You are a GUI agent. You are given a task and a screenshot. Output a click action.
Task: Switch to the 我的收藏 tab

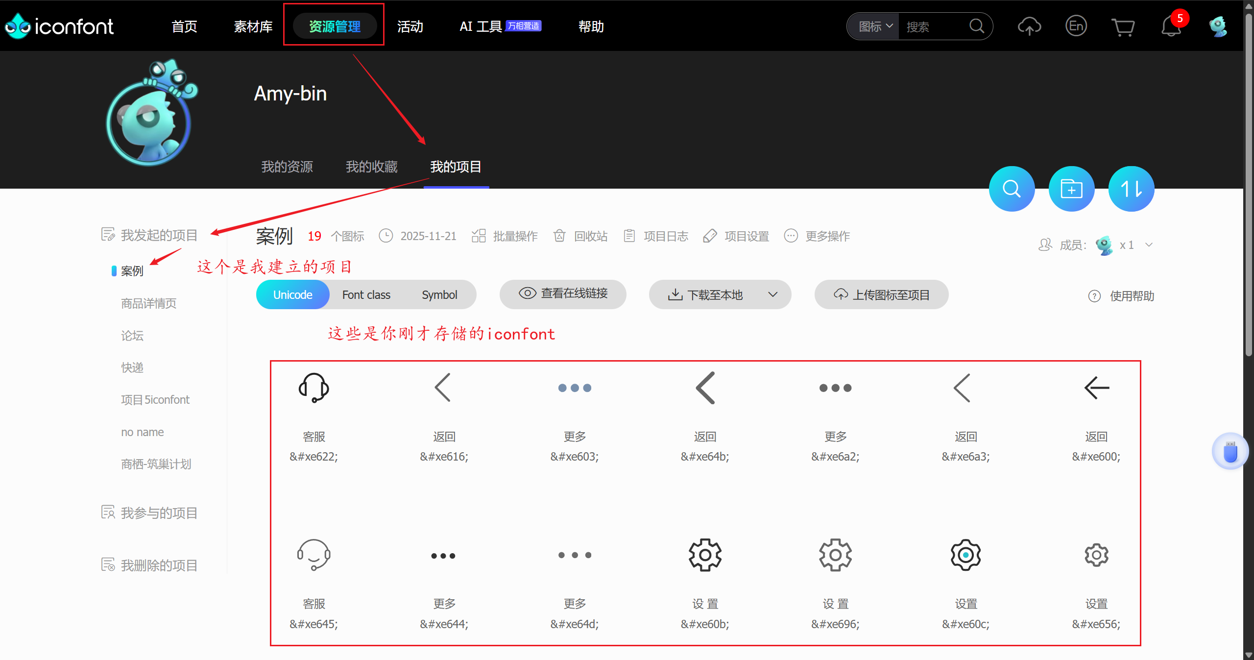[x=371, y=167]
